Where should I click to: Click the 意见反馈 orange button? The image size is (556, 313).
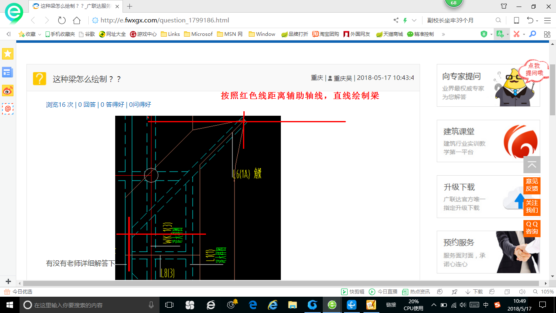[532, 185]
